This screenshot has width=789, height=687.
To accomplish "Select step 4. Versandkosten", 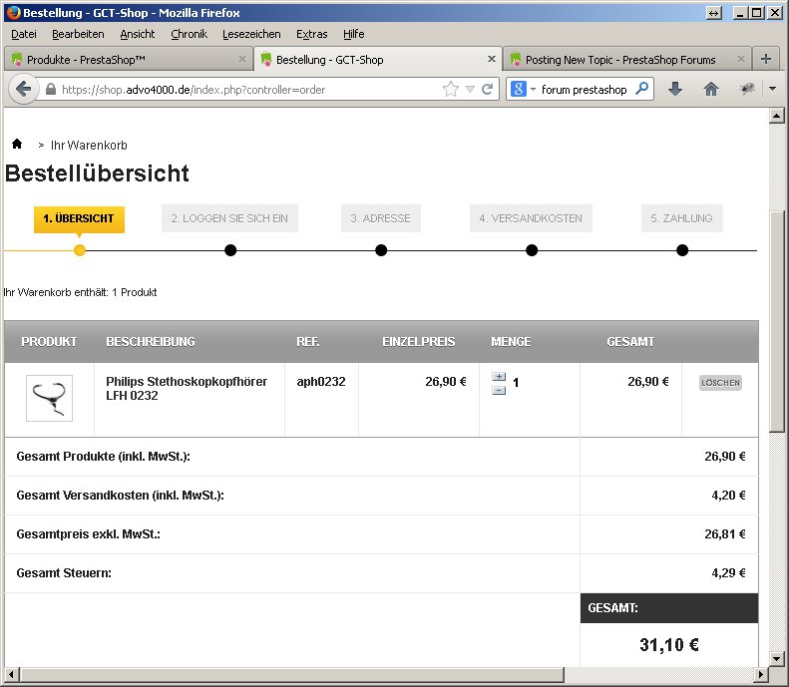I will pyautogui.click(x=531, y=218).
